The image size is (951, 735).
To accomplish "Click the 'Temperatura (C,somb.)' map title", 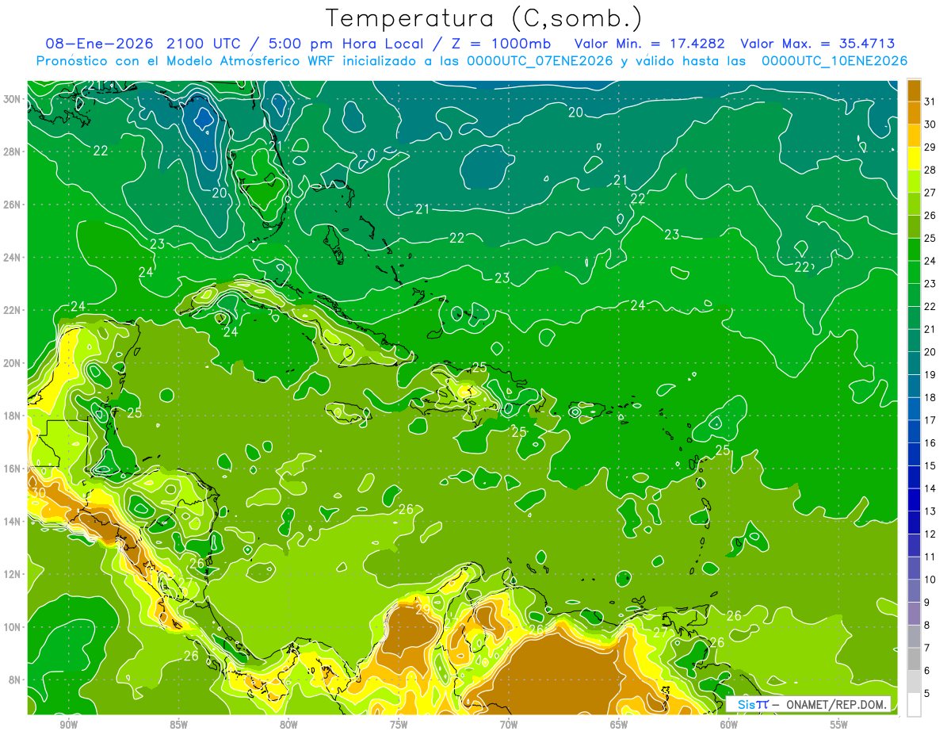I will [x=484, y=18].
